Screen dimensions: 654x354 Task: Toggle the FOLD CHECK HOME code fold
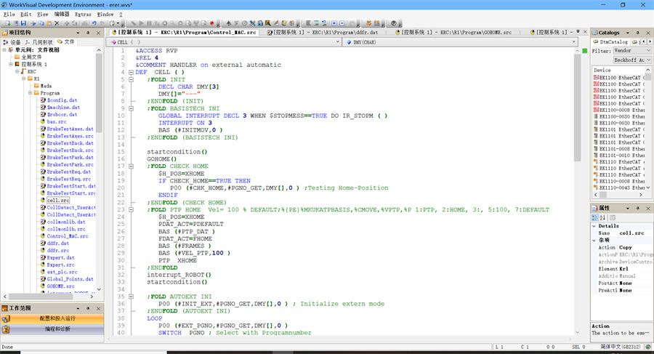[x=130, y=166]
